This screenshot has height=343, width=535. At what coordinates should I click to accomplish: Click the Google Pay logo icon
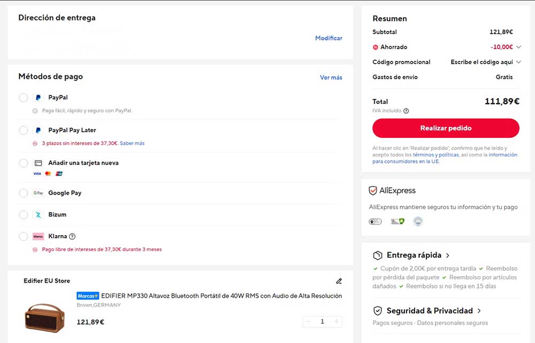point(38,193)
